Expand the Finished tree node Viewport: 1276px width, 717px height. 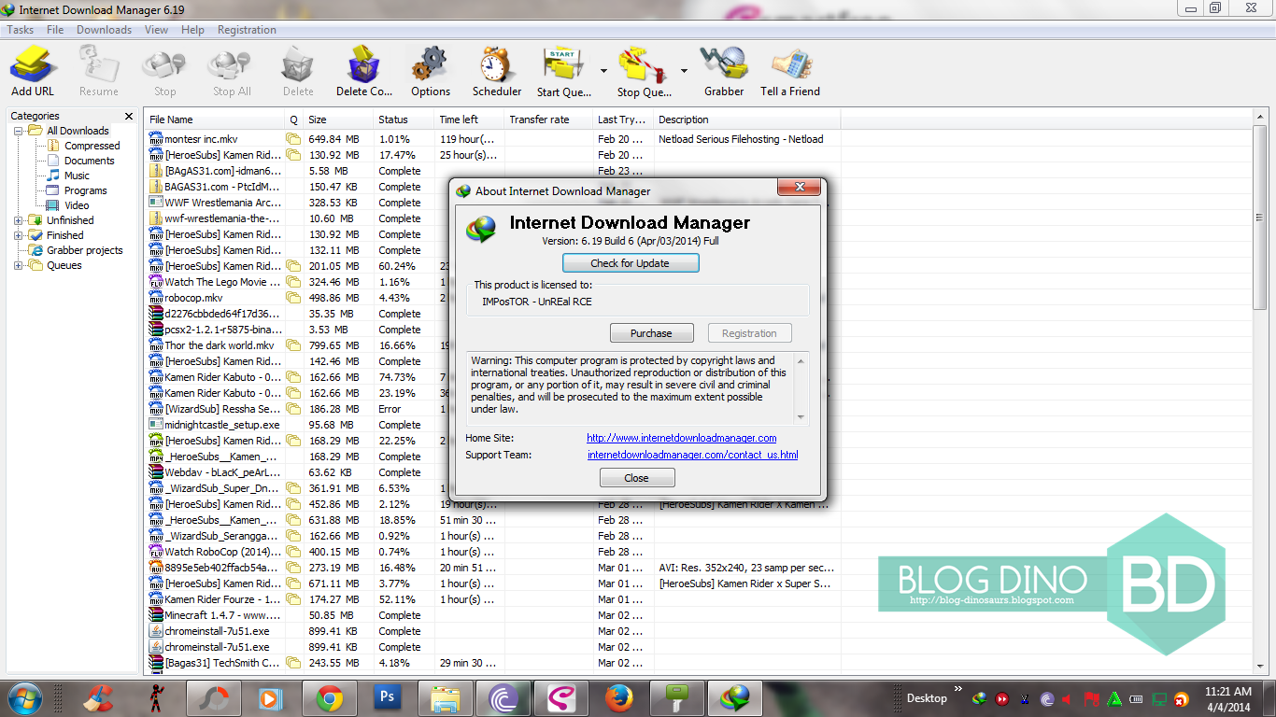point(18,235)
